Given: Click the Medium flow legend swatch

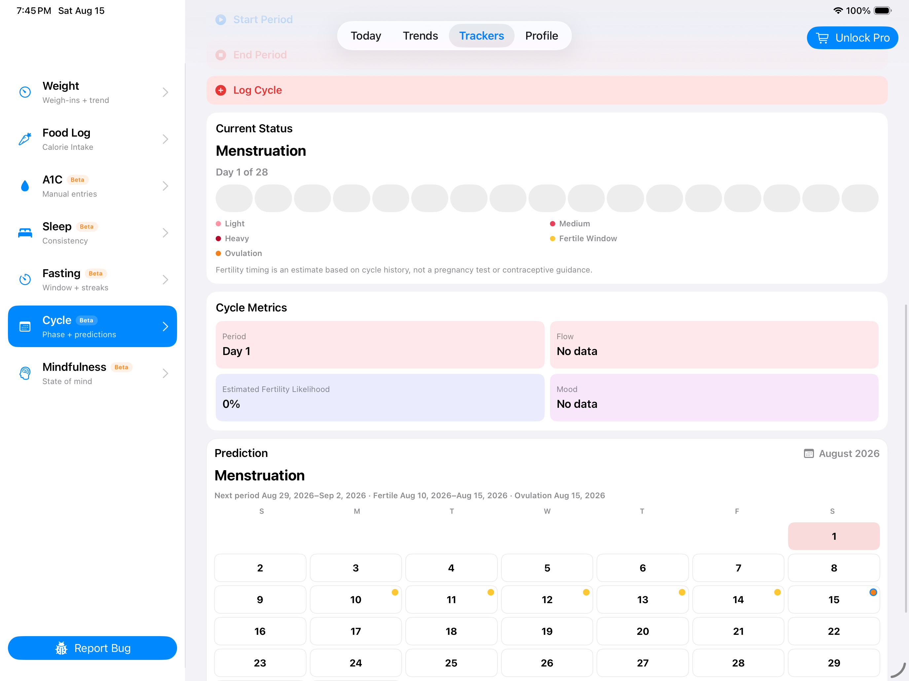Looking at the screenshot, I should [x=552, y=224].
